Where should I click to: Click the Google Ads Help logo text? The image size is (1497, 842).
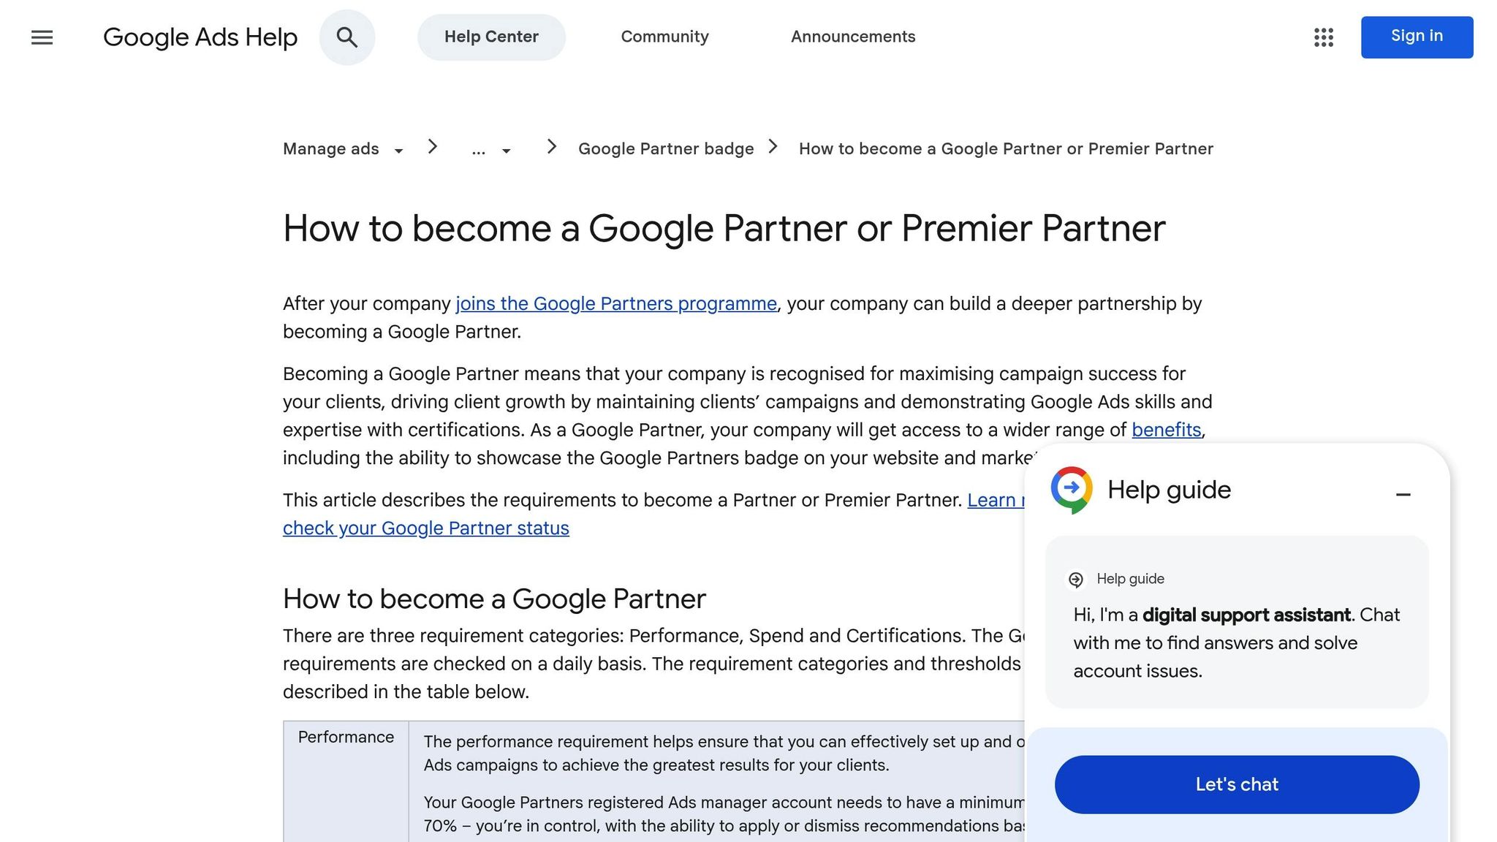(201, 37)
